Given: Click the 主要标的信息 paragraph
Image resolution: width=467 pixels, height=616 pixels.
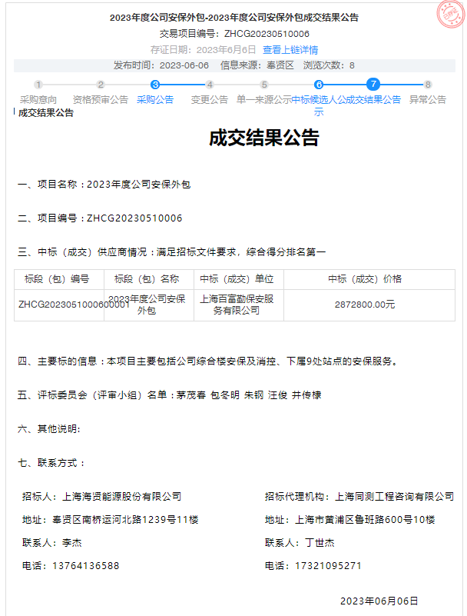Looking at the screenshot, I should click(209, 361).
